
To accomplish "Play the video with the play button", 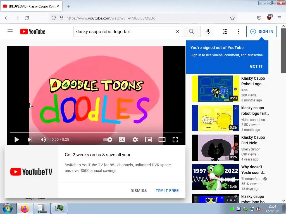I will point(16,140).
